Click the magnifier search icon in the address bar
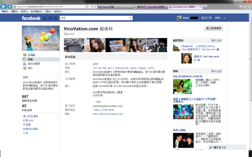 (x=87, y=7)
